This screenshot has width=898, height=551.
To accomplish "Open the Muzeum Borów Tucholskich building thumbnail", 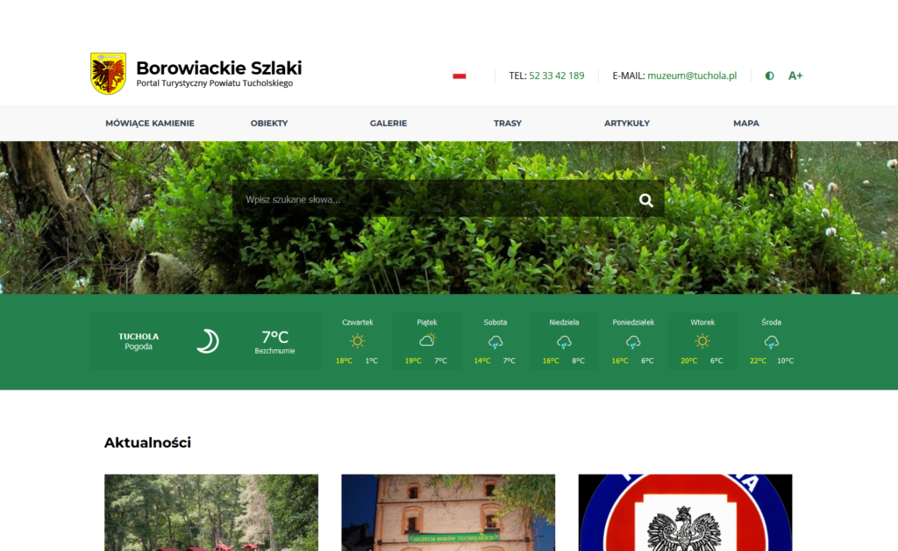I will click(448, 512).
